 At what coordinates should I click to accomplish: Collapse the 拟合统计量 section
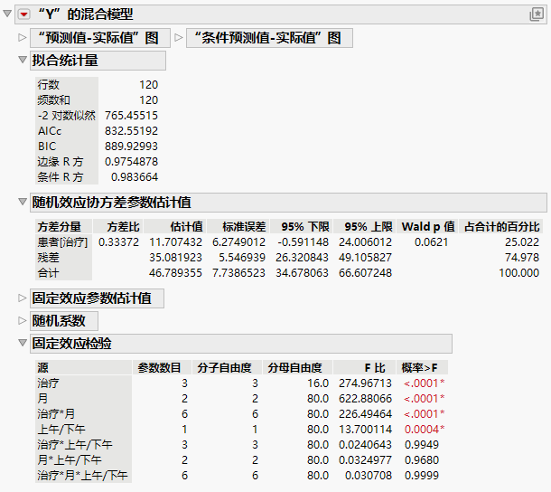click(x=23, y=60)
